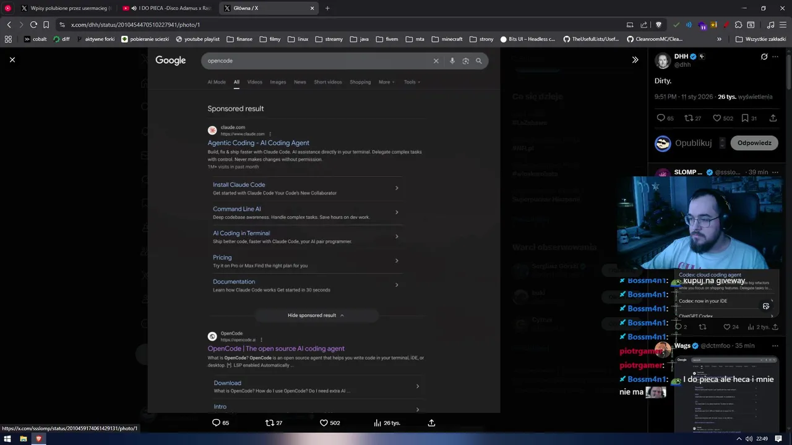Open the cobalt bookmark

[x=35, y=39]
